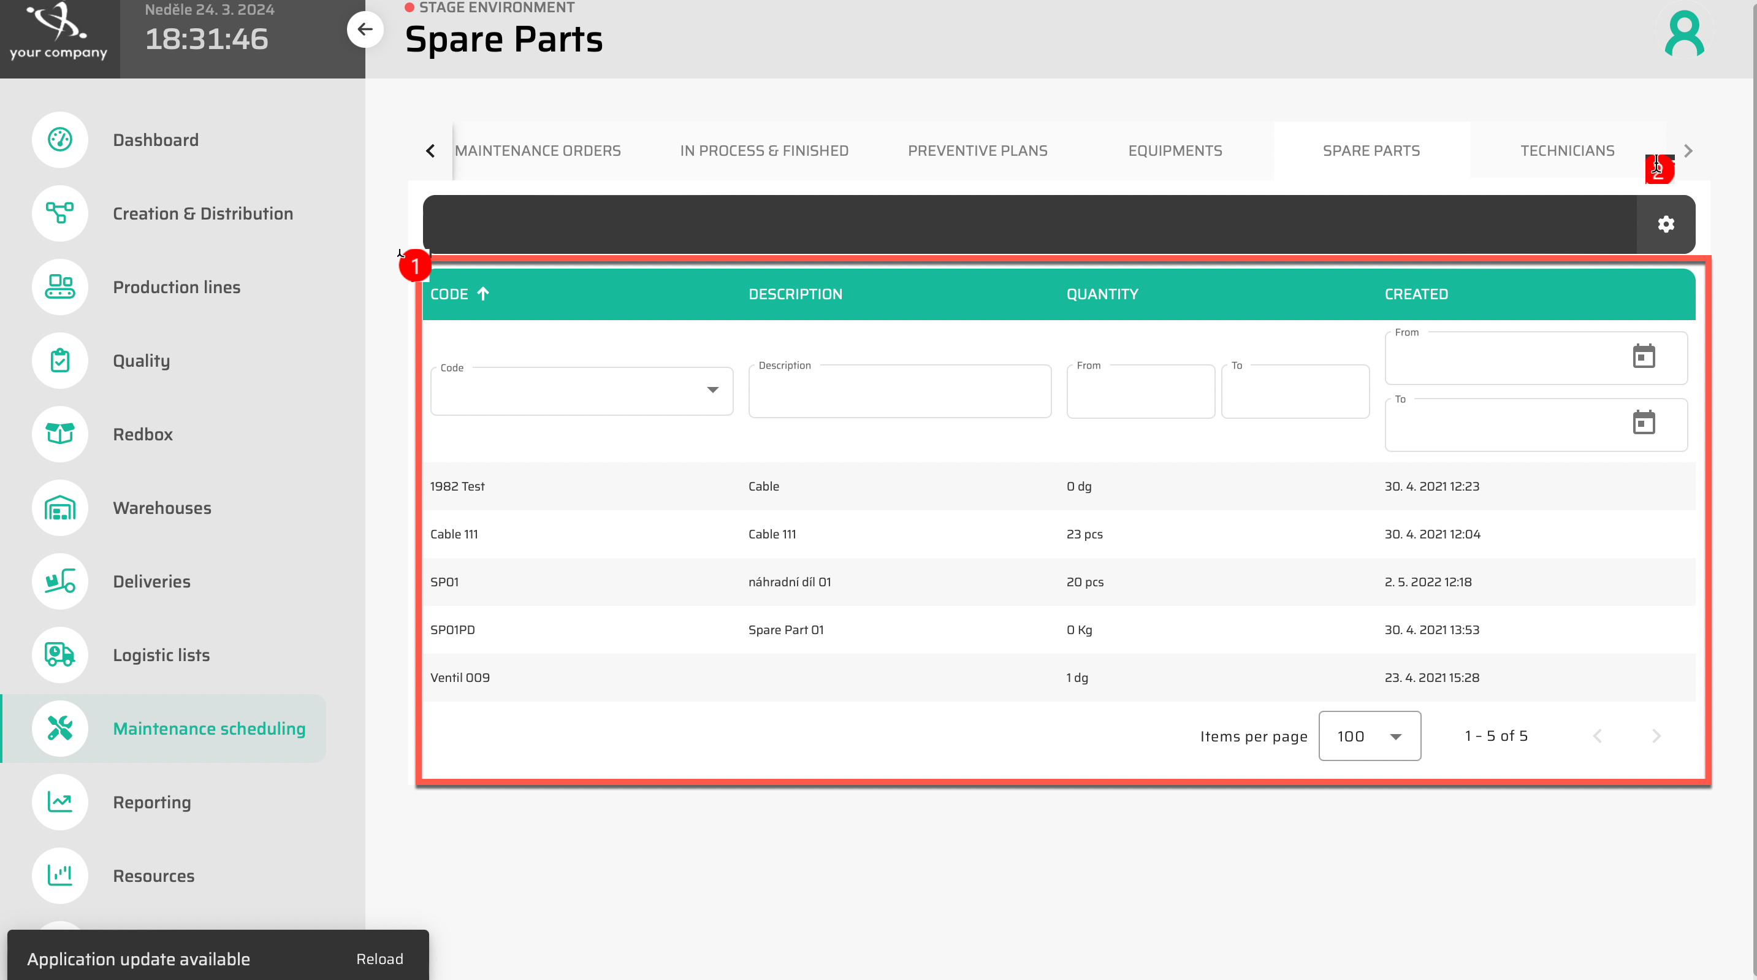This screenshot has height=980, width=1757.
Task: Open the Dashboard gauge icon
Action: (60, 140)
